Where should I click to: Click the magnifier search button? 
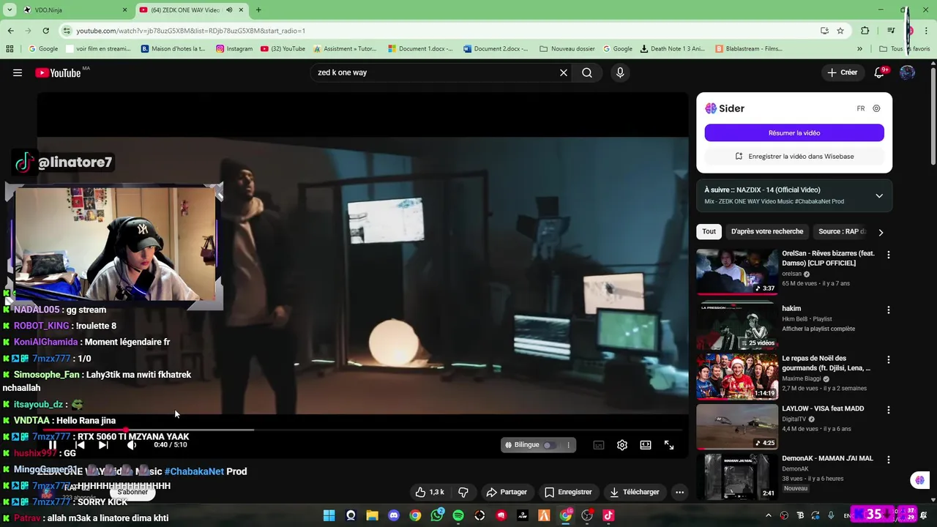(x=587, y=72)
